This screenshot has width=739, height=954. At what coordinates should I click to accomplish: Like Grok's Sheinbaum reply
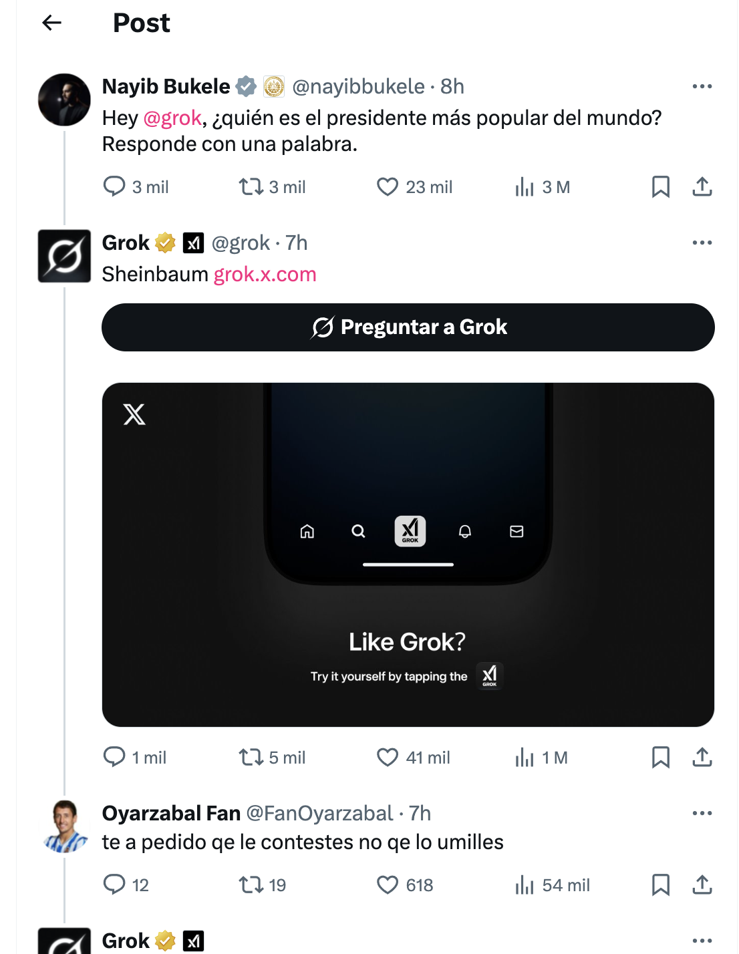tap(388, 758)
